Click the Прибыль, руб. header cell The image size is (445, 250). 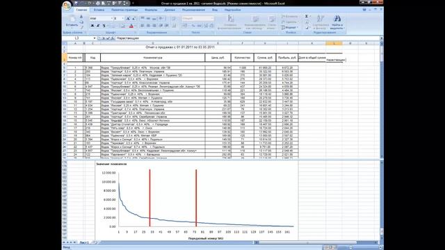[287, 58]
